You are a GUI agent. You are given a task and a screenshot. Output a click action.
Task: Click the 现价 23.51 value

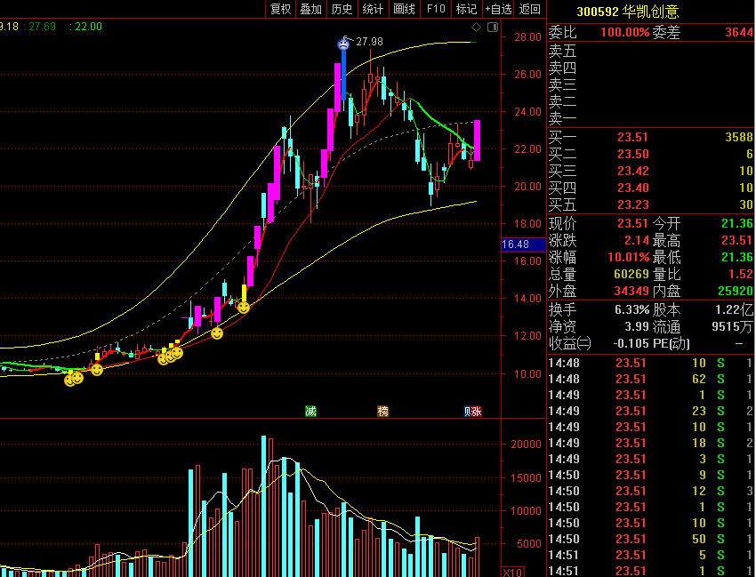(632, 224)
